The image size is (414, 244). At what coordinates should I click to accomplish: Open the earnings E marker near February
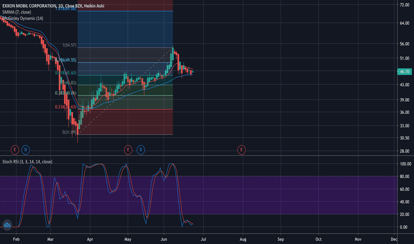coord(15,150)
